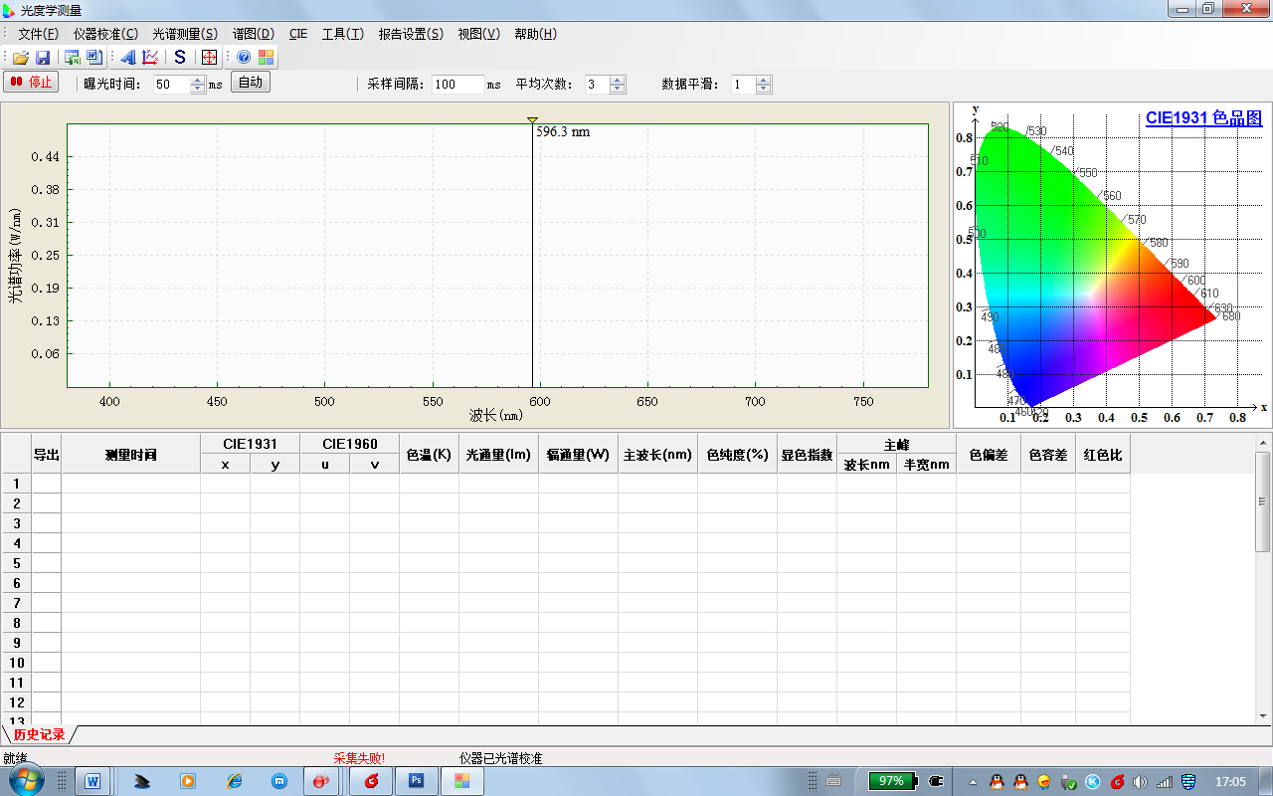Export data to Excel via toolbar icon
Image resolution: width=1273 pixels, height=796 pixels.
(73, 58)
